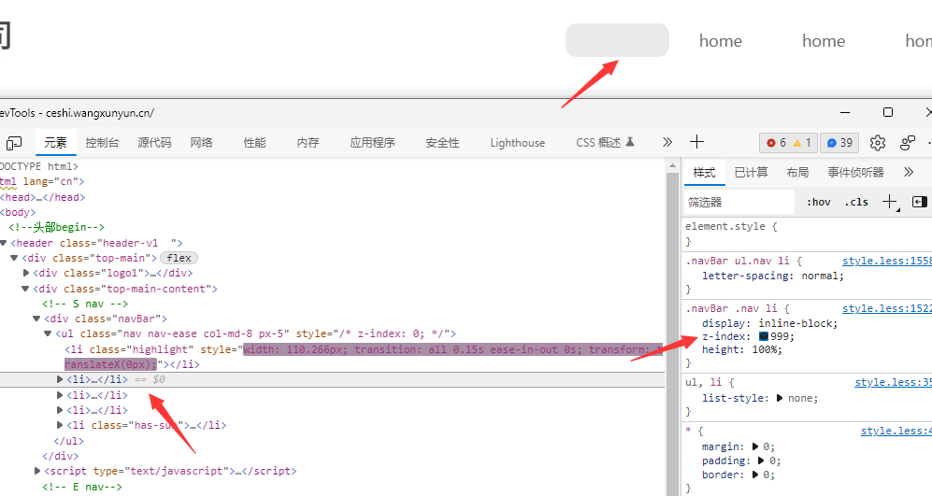Screen dimensions: 932x496
Task: Open 网络 tab
Action: 202,143
